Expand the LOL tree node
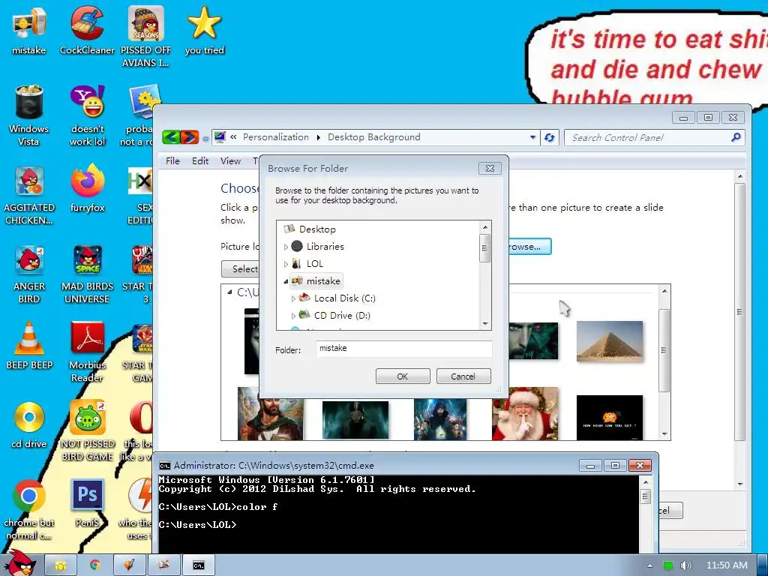Viewport: 768px width, 576px height. pos(286,264)
